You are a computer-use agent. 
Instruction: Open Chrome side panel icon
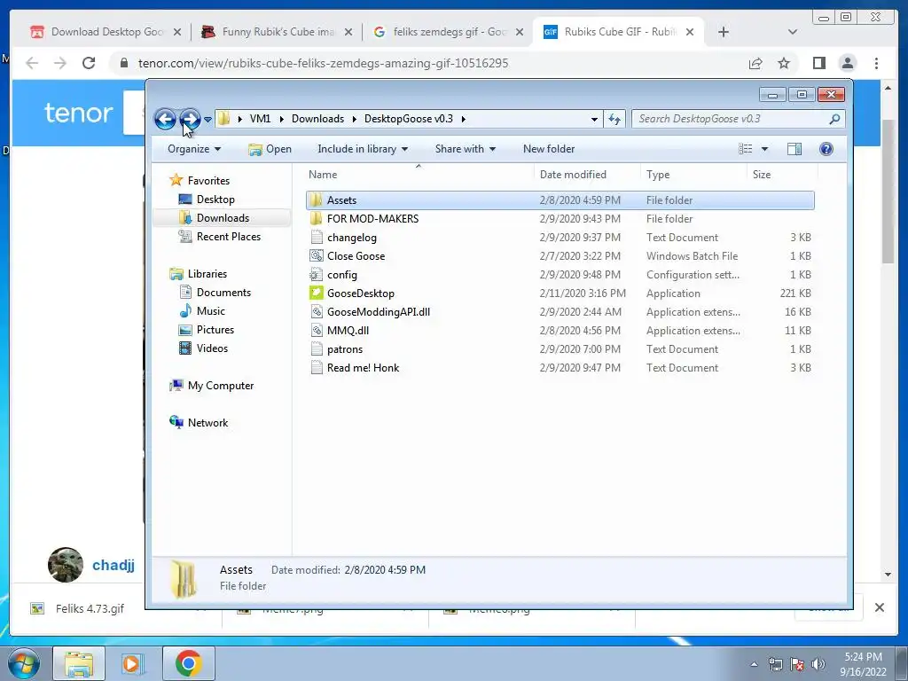click(818, 63)
